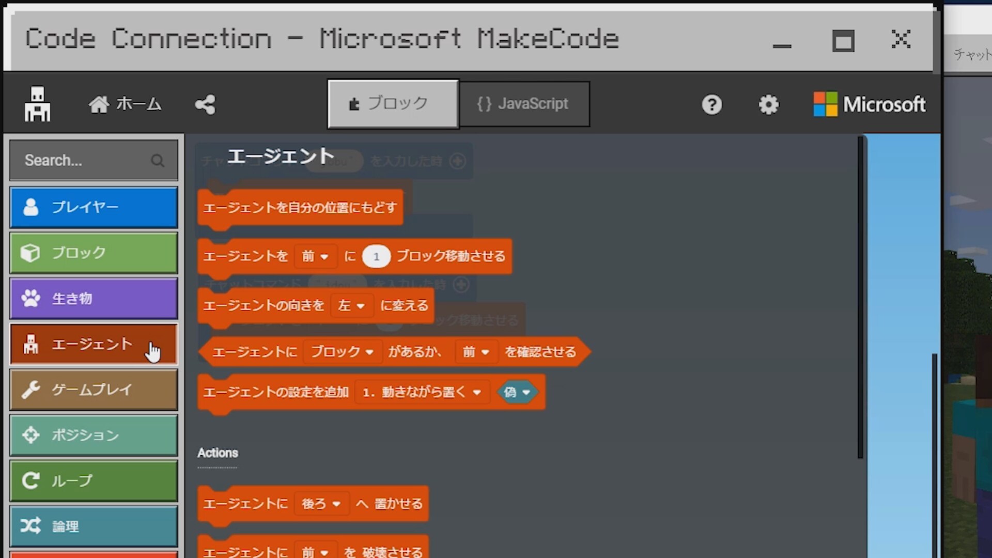The width and height of the screenshot is (992, 558).
Task: Open the ポジション category
Action: pyautogui.click(x=94, y=435)
